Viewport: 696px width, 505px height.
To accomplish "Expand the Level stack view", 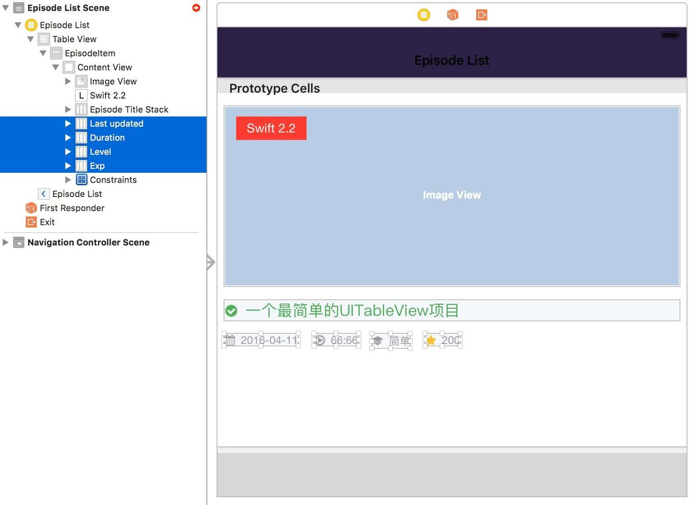I will pyautogui.click(x=68, y=151).
